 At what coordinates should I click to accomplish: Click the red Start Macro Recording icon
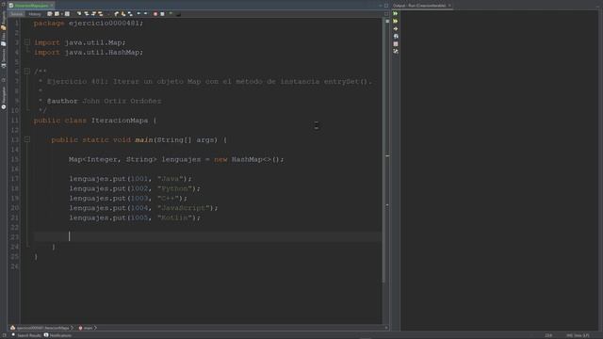[x=155, y=14]
